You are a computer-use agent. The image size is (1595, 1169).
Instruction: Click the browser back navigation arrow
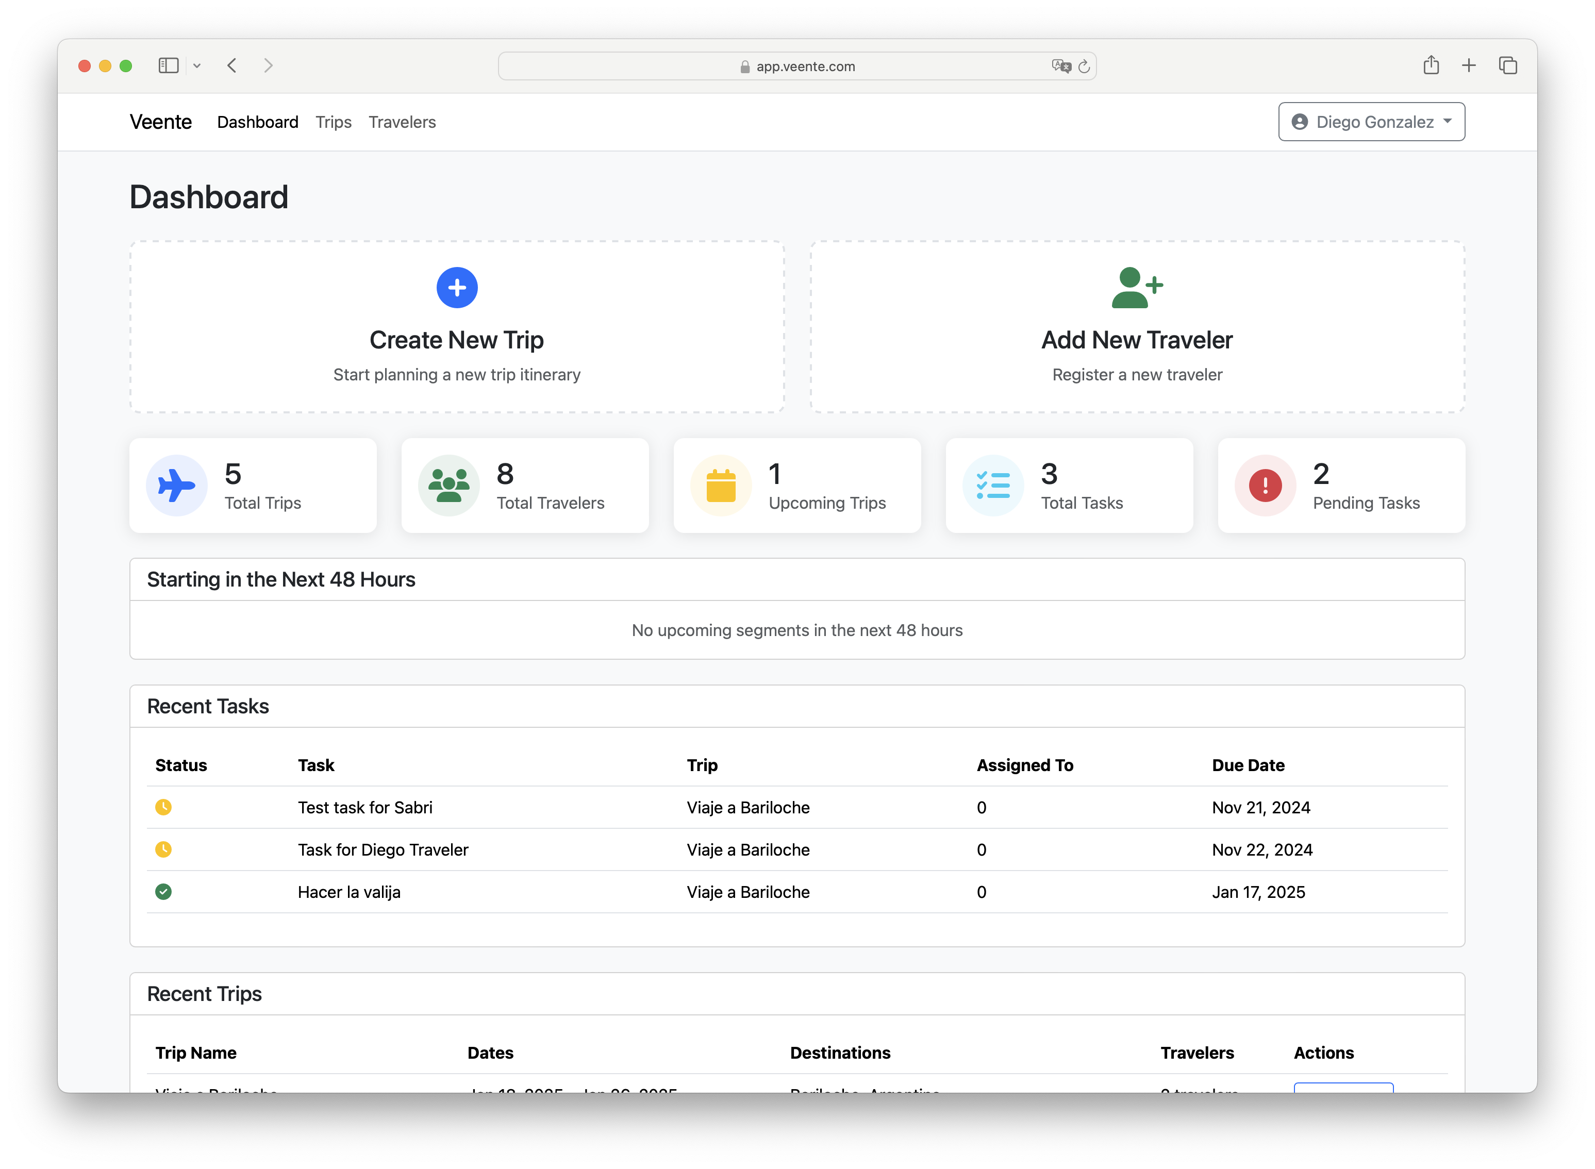coord(230,64)
